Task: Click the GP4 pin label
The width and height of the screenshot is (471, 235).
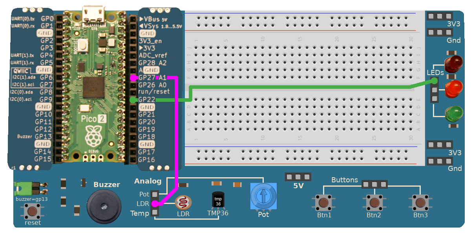Action: tap(47, 55)
